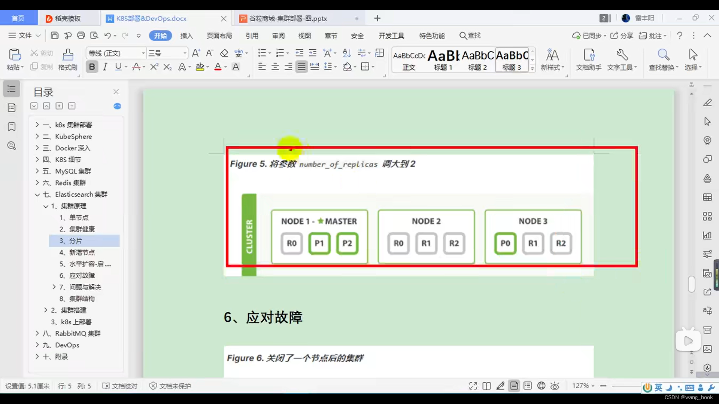This screenshot has height=404, width=719.
Task: Click the 清除格式 clear formatting icon
Action: (x=224, y=53)
